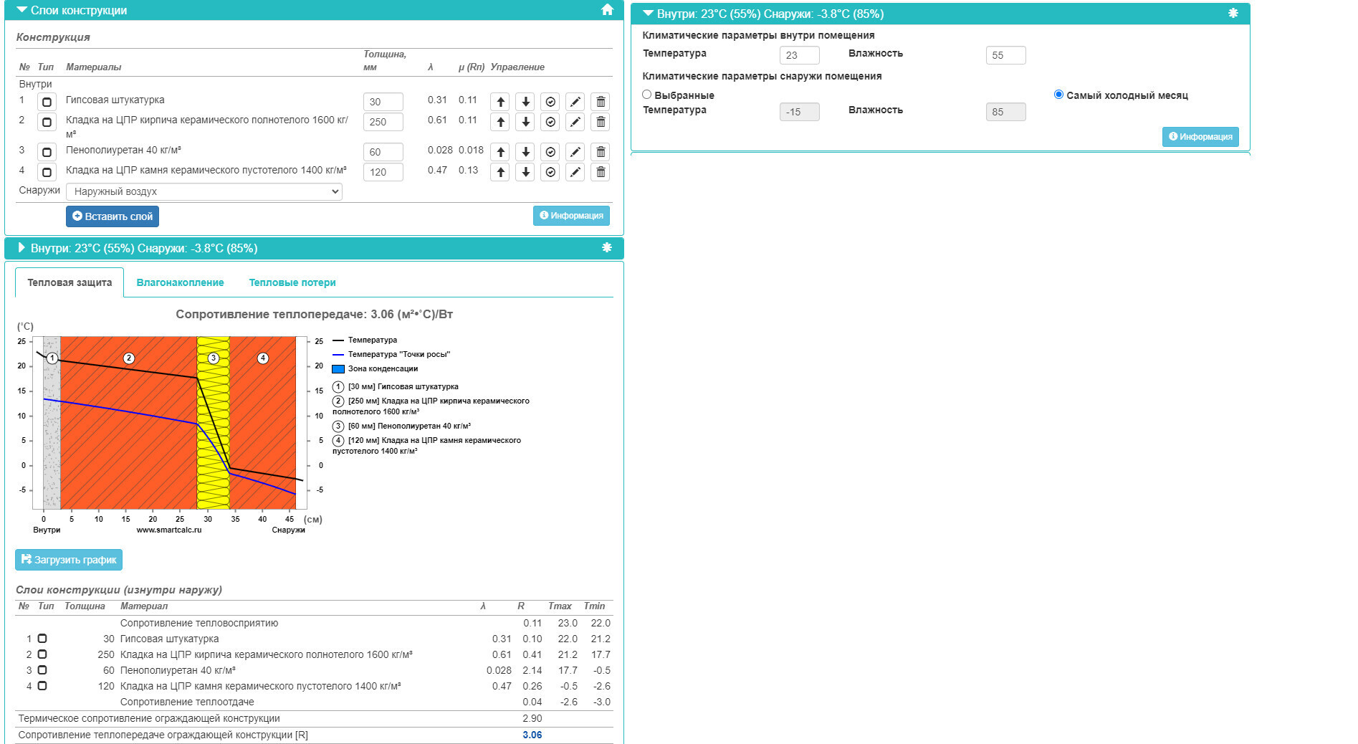Move Пенополиуретан layer up

500,152
